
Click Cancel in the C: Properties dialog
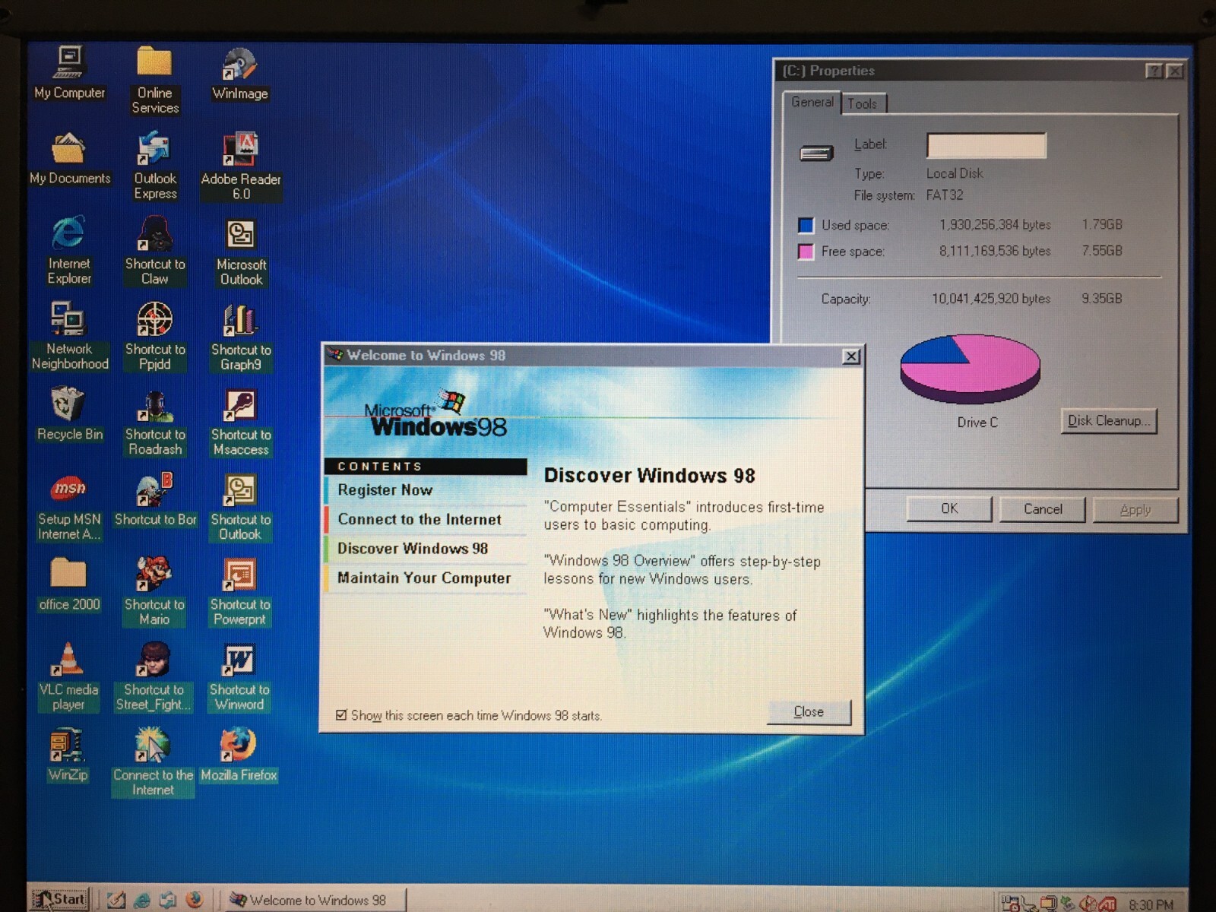1043,509
